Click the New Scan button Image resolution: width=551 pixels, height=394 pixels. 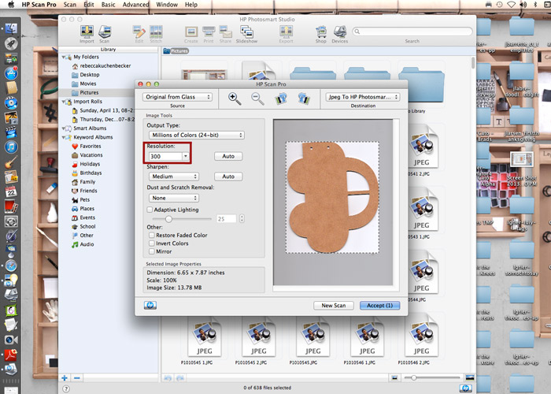coord(334,306)
